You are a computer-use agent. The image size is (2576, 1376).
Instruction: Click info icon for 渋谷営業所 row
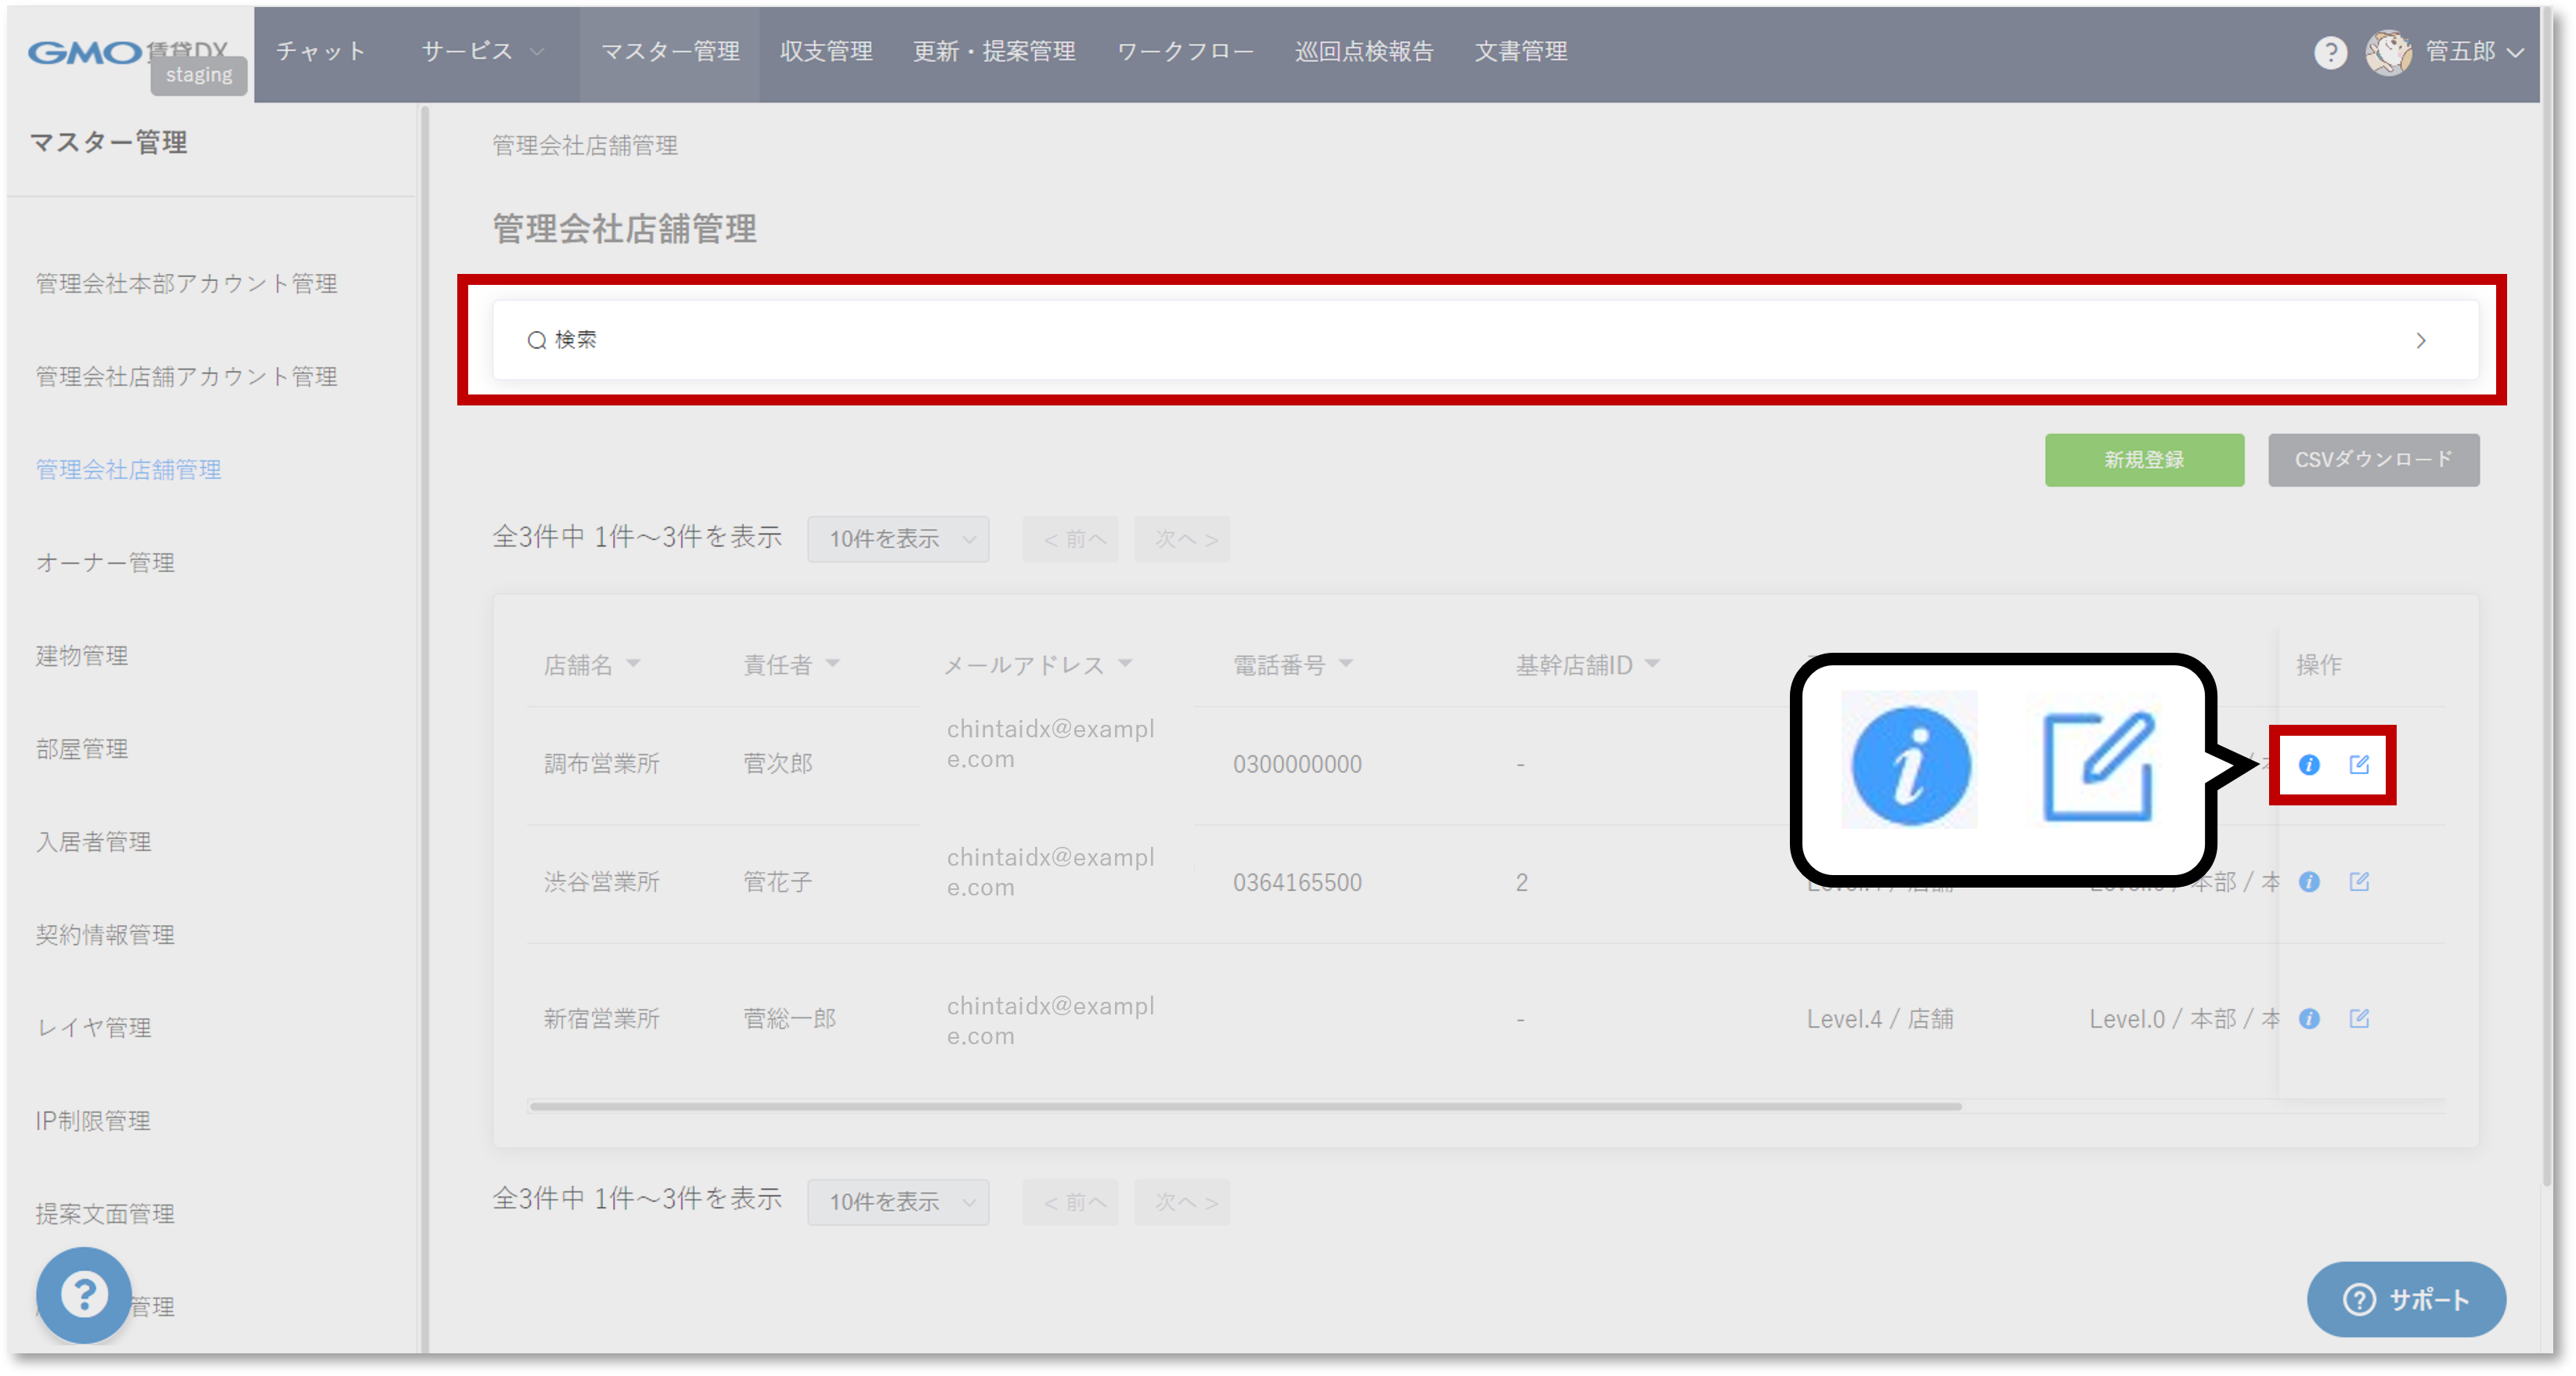tap(2308, 882)
